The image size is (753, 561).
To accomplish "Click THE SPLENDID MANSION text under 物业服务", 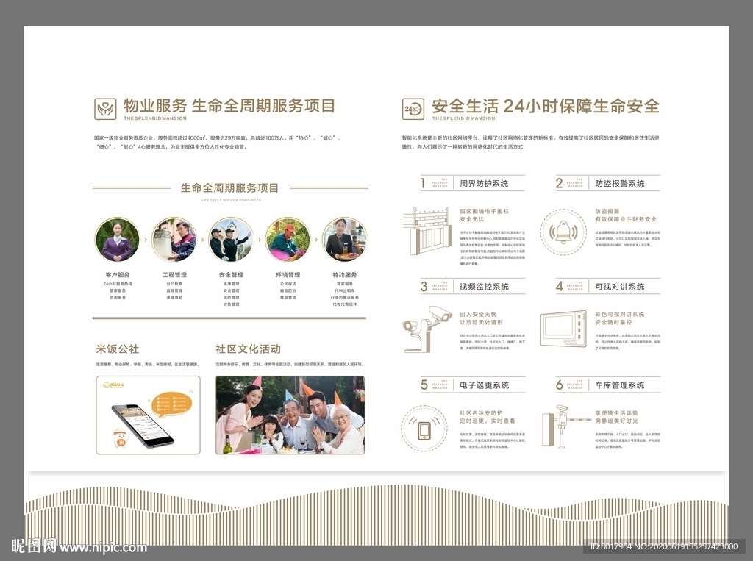I will tap(154, 118).
